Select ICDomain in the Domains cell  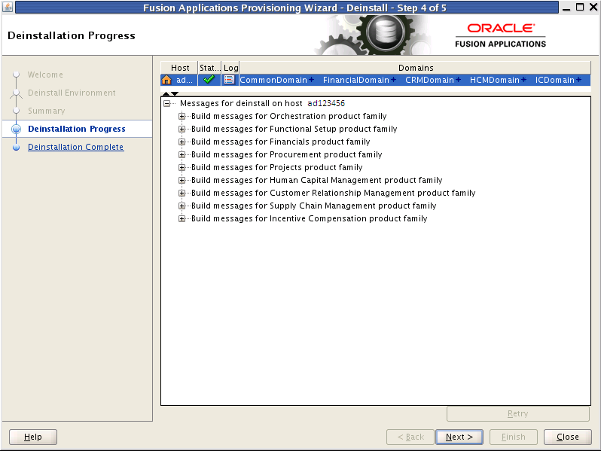[554, 80]
